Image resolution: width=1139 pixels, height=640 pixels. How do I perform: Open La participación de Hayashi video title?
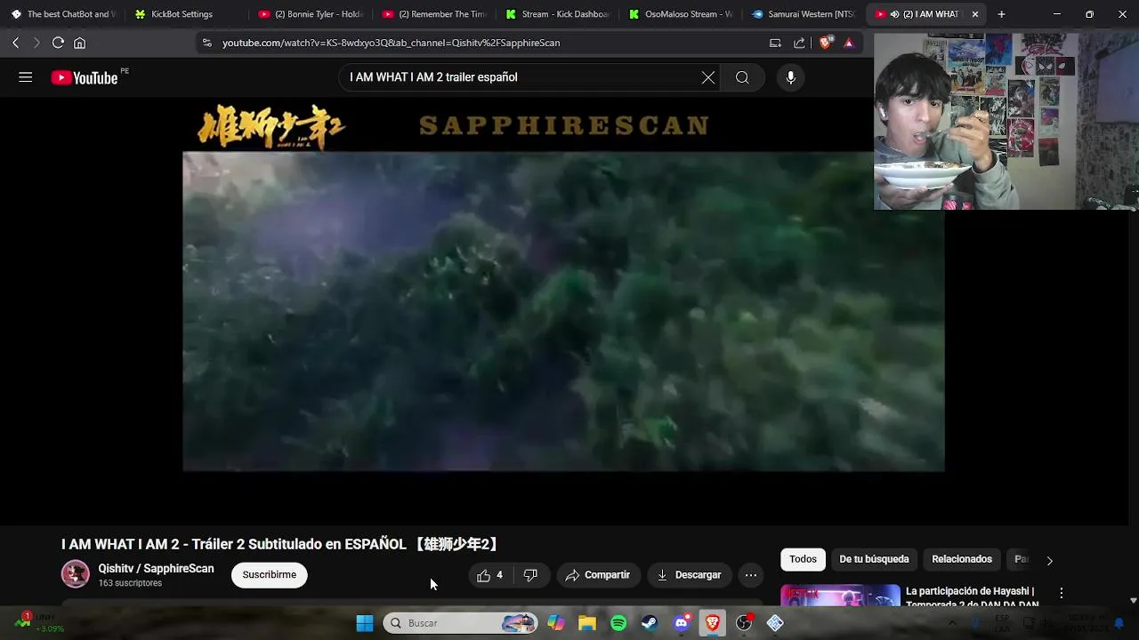coord(972,597)
